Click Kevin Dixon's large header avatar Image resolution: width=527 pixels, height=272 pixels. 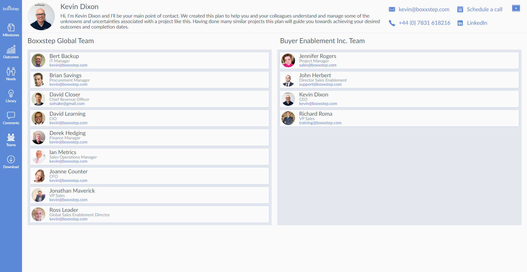[x=41, y=16]
